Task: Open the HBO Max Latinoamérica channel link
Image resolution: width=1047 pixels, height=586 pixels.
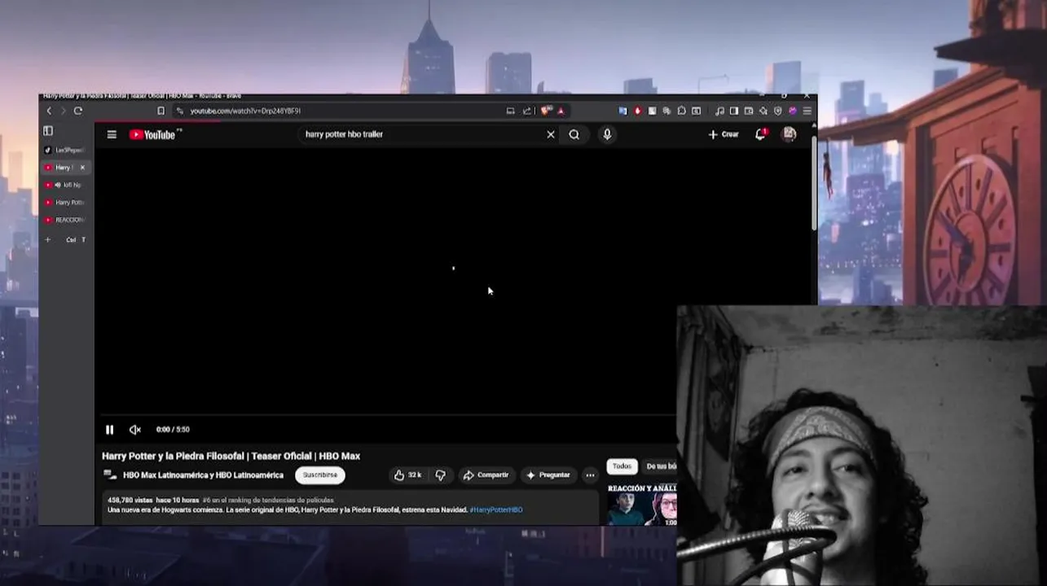Action: point(203,475)
